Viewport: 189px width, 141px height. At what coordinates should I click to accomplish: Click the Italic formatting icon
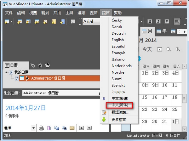[158, 21]
